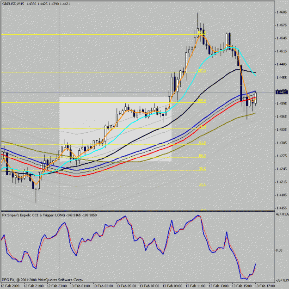
Task: Click the 1.4455 price axis label
Action: (x=282, y=77)
